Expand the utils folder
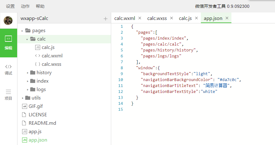The image size is (275, 145). click(22, 98)
